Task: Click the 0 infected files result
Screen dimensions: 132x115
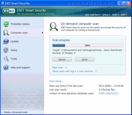Action: click(x=107, y=90)
